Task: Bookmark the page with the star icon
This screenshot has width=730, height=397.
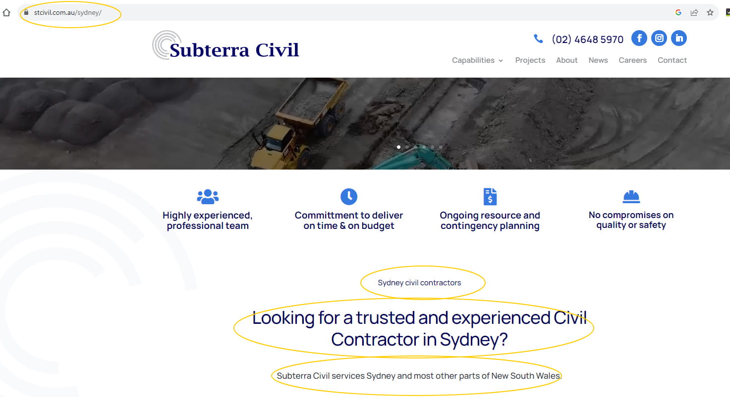Action: pos(710,13)
